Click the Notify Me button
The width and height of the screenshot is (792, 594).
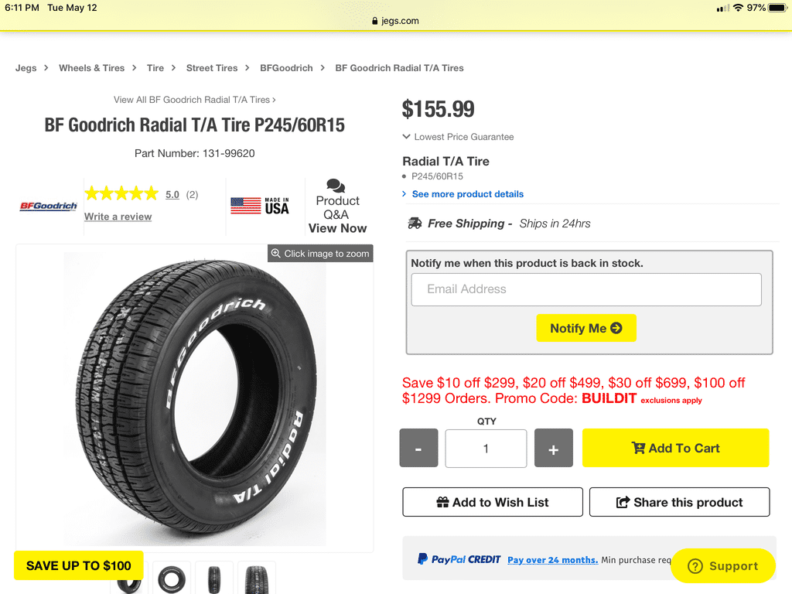click(x=585, y=328)
